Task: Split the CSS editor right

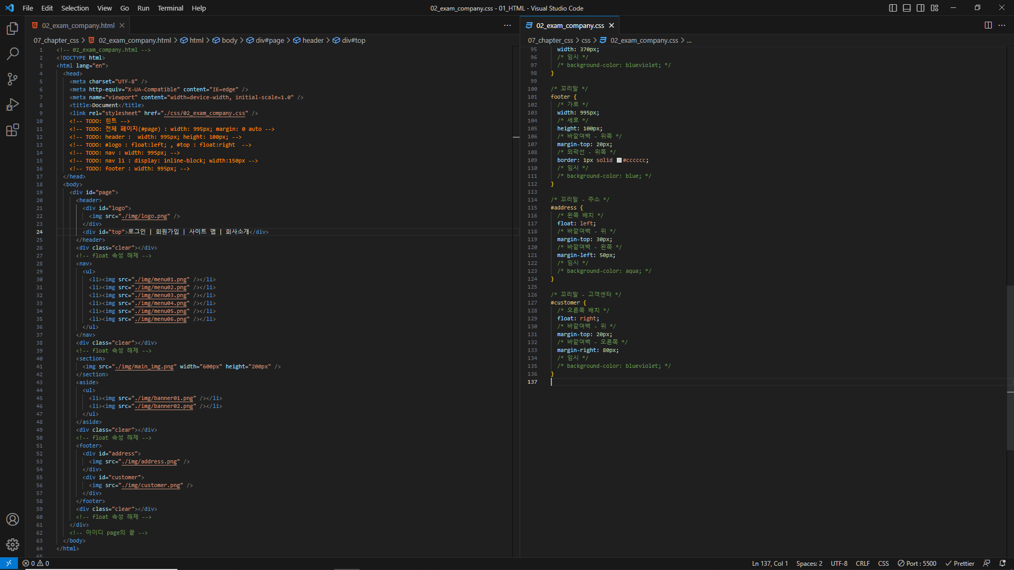Action: tap(988, 25)
